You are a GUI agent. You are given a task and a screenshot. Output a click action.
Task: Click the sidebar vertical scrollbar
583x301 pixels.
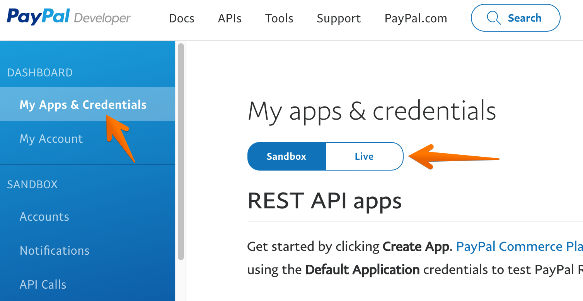click(181, 151)
